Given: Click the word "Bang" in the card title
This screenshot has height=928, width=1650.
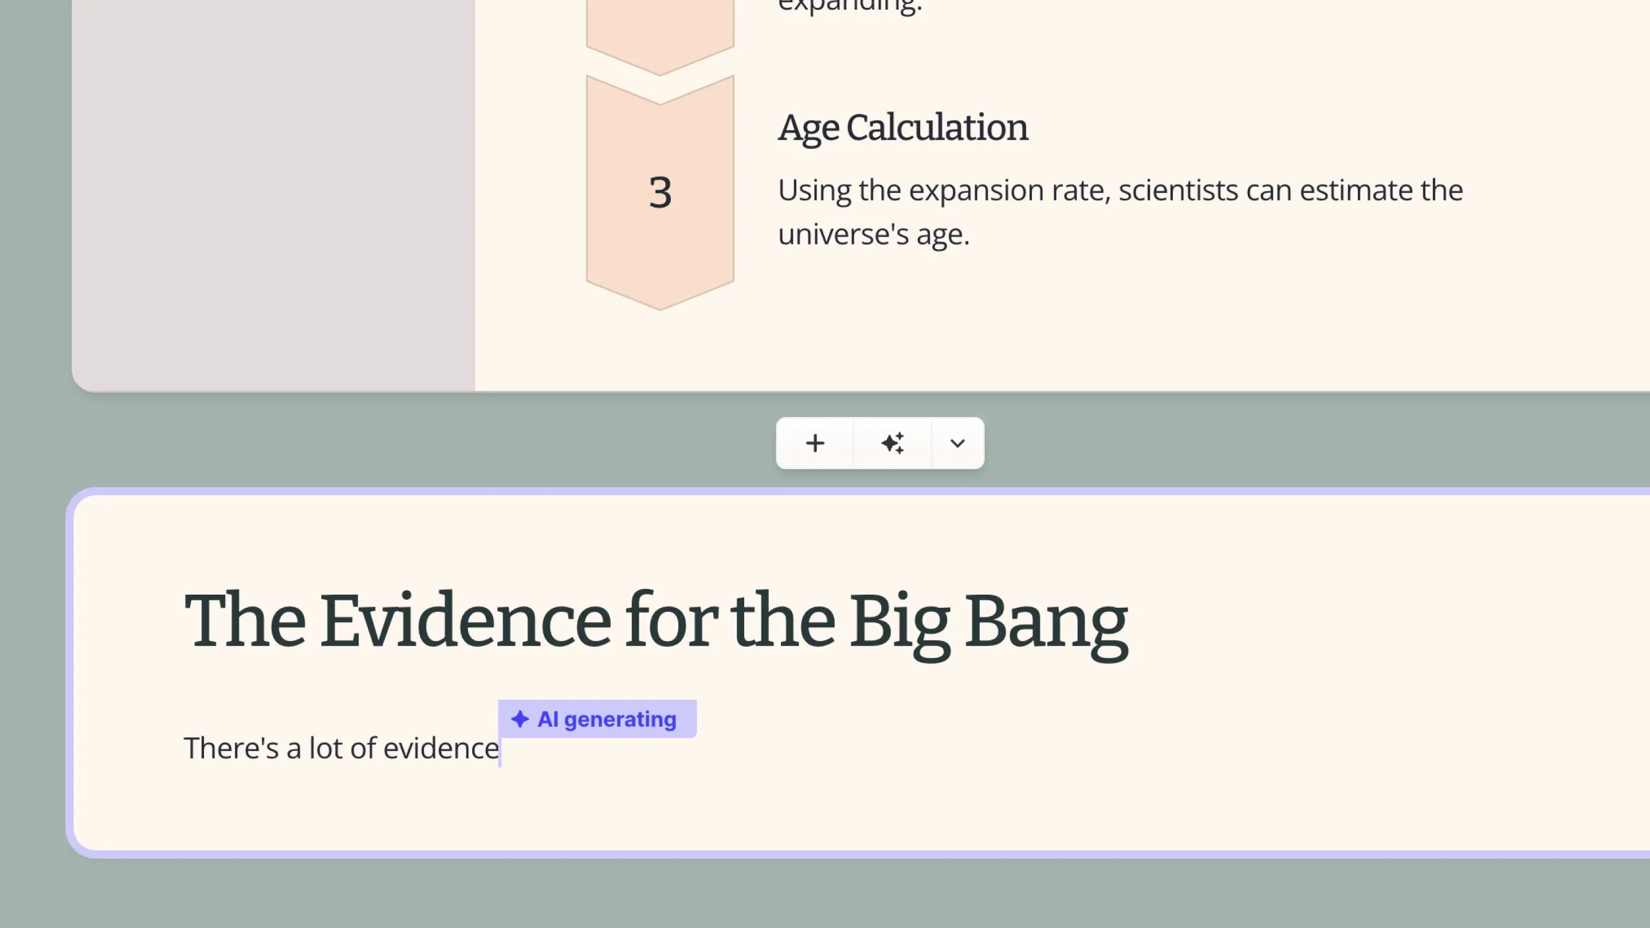Looking at the screenshot, I should pyautogui.click(x=1046, y=621).
